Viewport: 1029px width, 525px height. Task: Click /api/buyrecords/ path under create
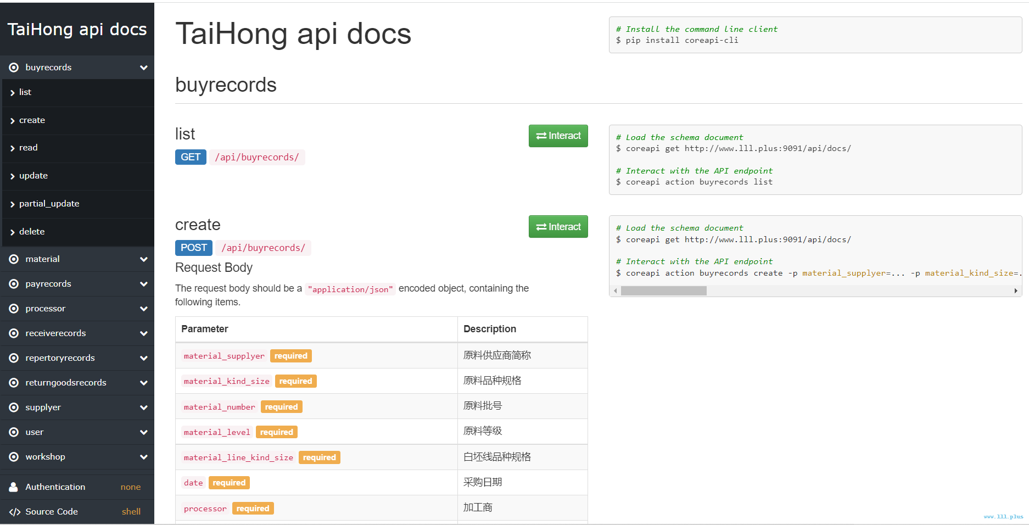263,248
